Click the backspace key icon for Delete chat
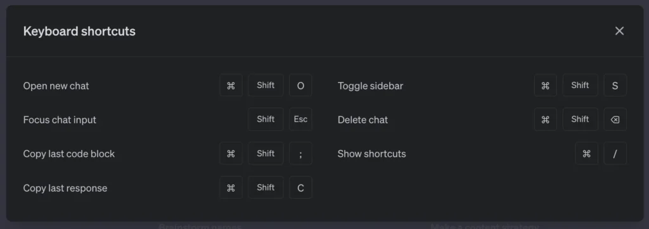 (615, 120)
